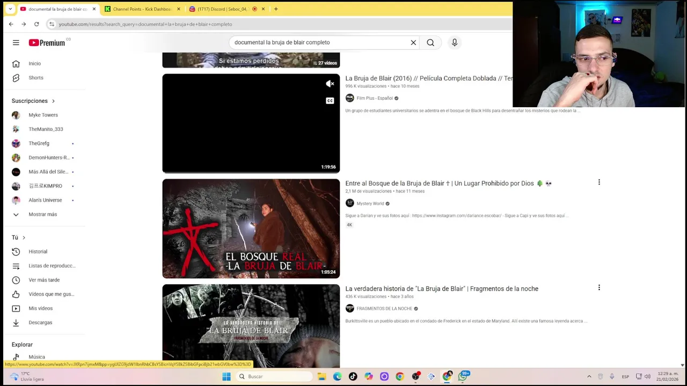Toggle captions (CC) on the video preview
The height and width of the screenshot is (386, 687).
[x=330, y=101]
